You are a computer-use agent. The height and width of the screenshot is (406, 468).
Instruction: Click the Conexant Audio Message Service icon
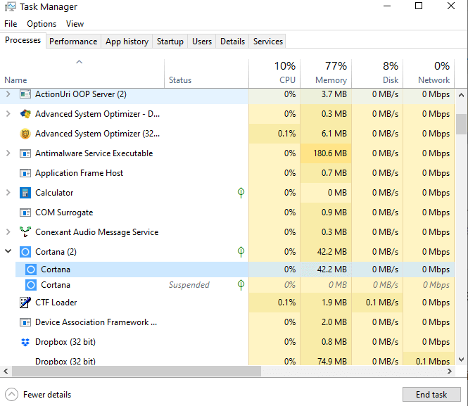25,231
